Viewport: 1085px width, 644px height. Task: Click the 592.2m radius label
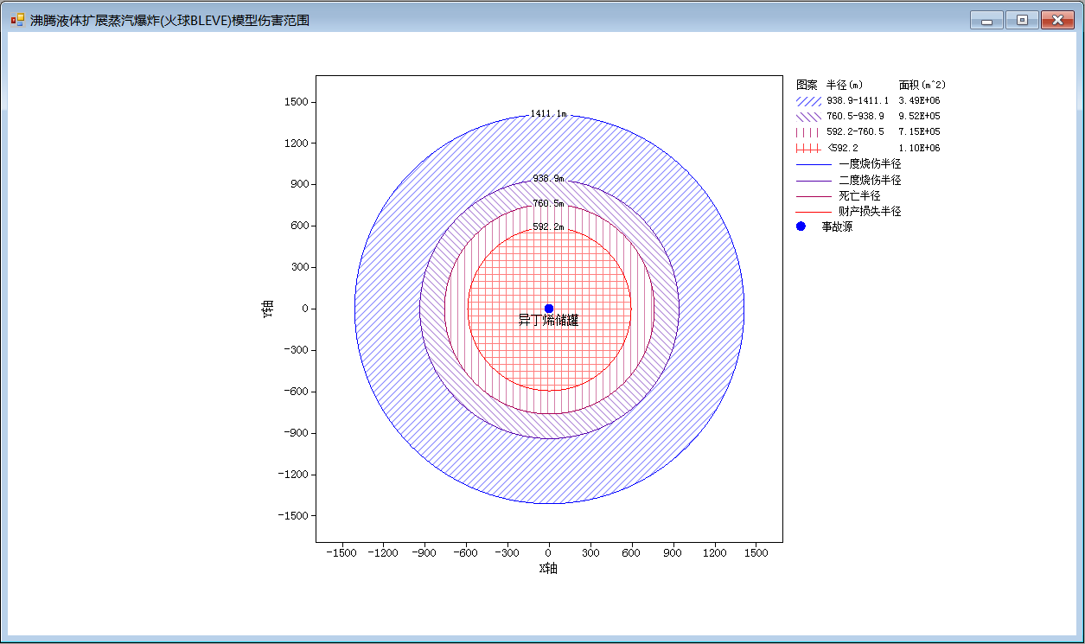coord(548,227)
